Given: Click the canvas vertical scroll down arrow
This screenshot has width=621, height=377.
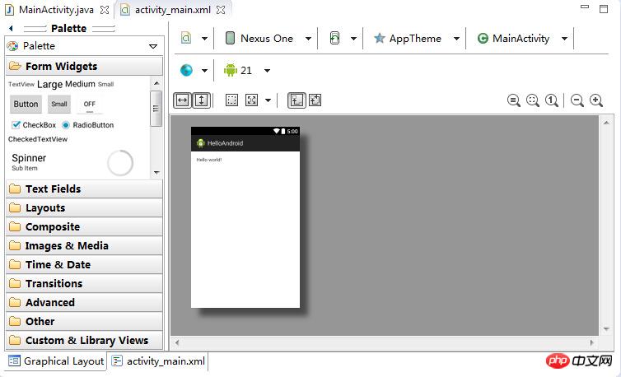Looking at the screenshot, I should [x=606, y=329].
